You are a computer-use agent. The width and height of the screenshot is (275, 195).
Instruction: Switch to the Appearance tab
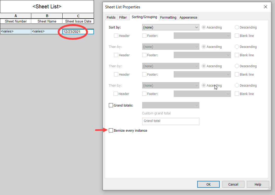[188, 17]
